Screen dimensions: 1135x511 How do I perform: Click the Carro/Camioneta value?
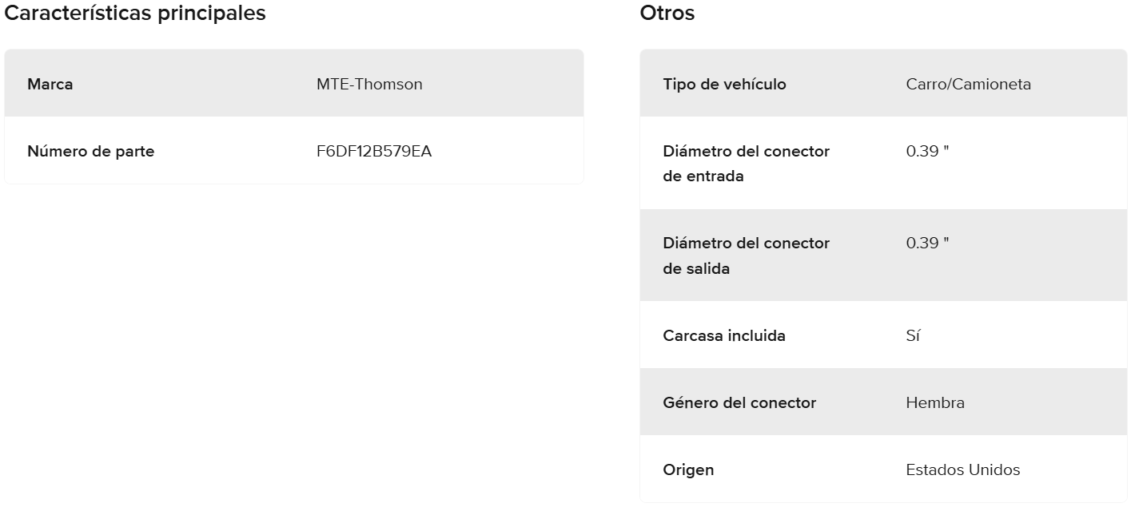click(x=968, y=84)
